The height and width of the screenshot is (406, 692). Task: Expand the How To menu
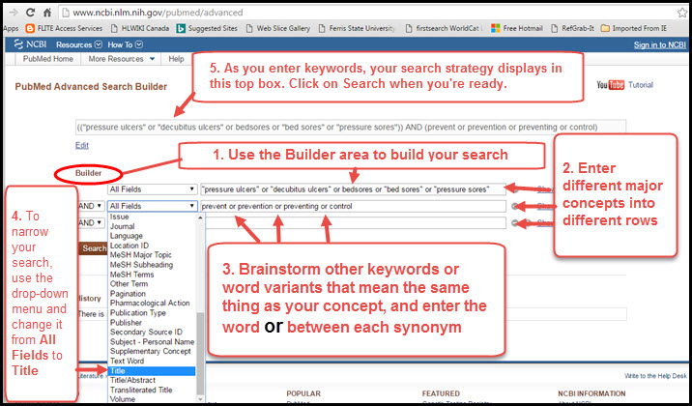[126, 44]
